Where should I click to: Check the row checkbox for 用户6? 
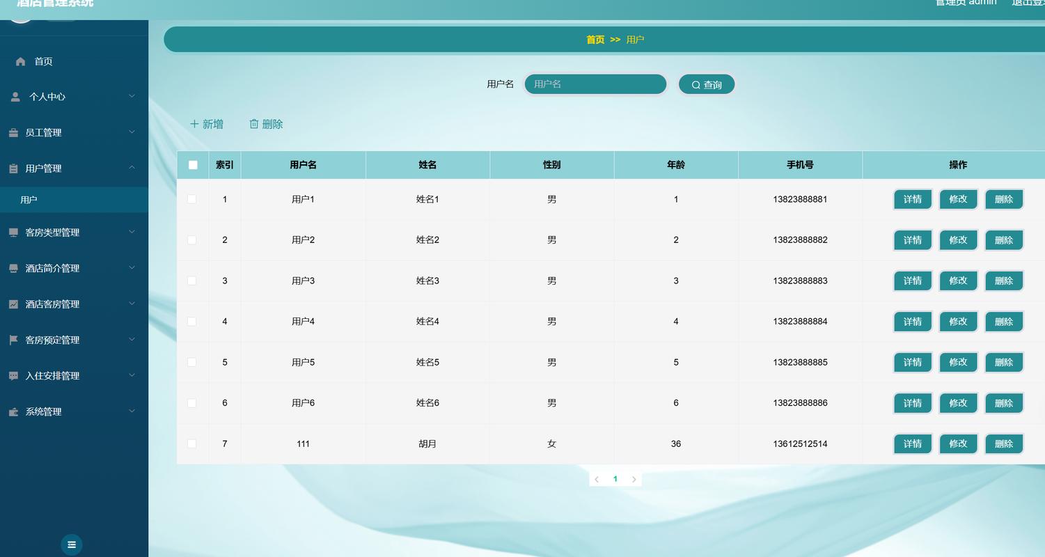click(x=192, y=402)
